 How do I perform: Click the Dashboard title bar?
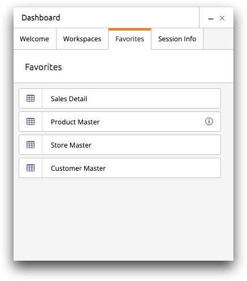pyautogui.click(x=106, y=18)
